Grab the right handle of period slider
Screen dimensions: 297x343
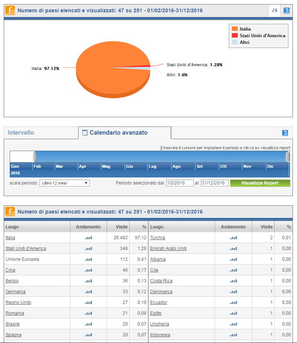pos(288,157)
